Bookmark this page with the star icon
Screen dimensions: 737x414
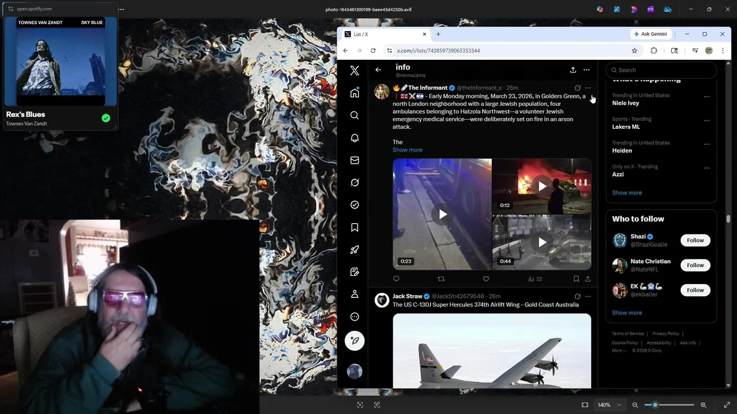pos(635,51)
